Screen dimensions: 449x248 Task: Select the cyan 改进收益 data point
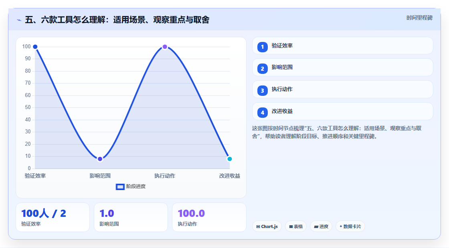[229, 159]
